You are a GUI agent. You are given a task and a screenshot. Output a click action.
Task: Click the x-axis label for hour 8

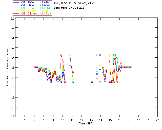44,120
